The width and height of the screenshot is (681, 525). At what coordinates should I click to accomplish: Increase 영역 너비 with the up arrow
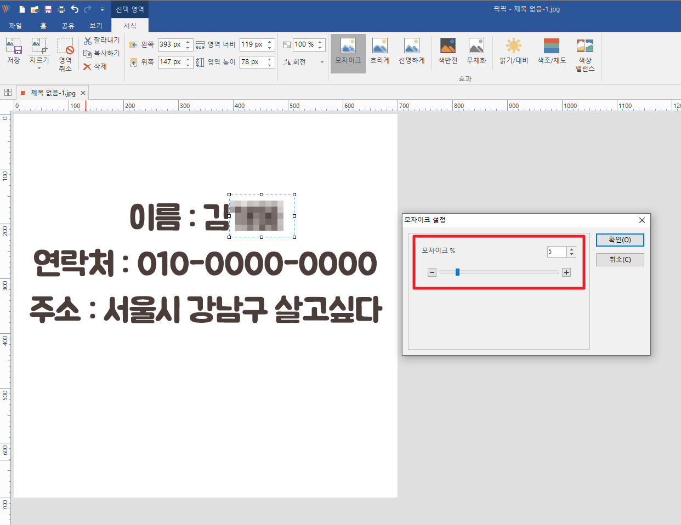(270, 42)
